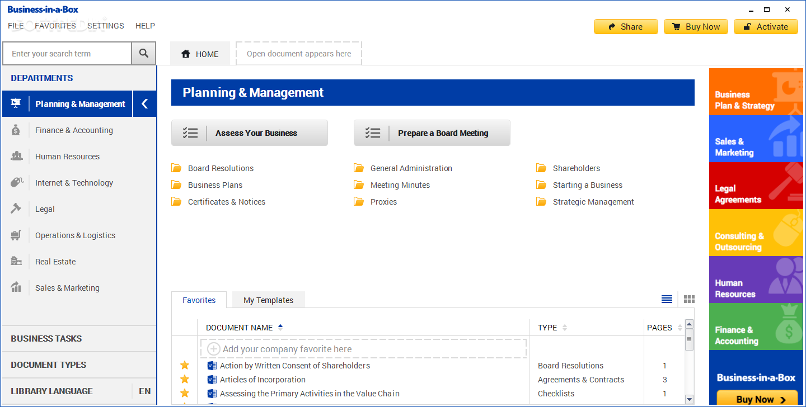
Task: Switch to the My Templates tab
Action: [268, 300]
